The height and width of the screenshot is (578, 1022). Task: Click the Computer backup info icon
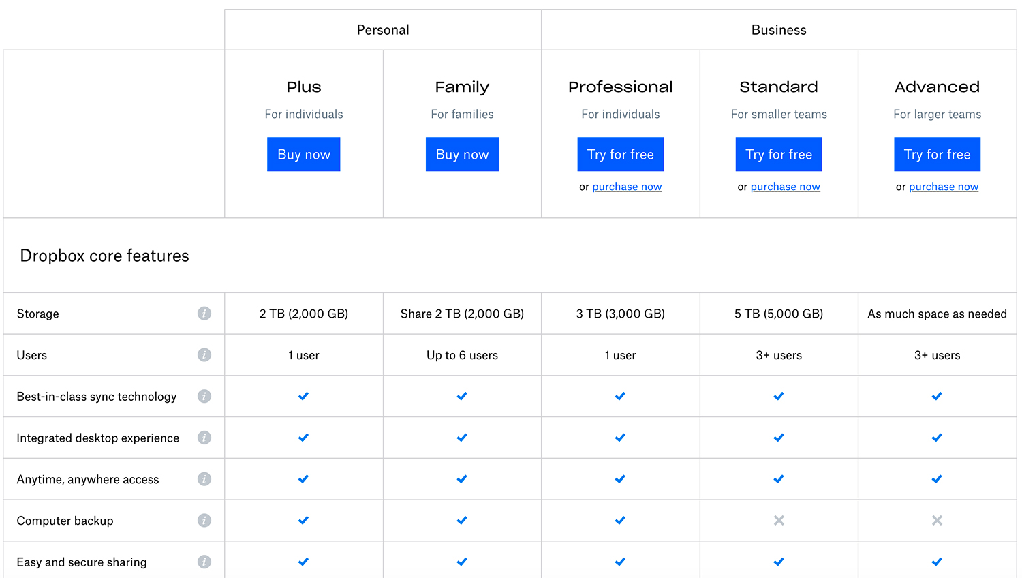[204, 520]
